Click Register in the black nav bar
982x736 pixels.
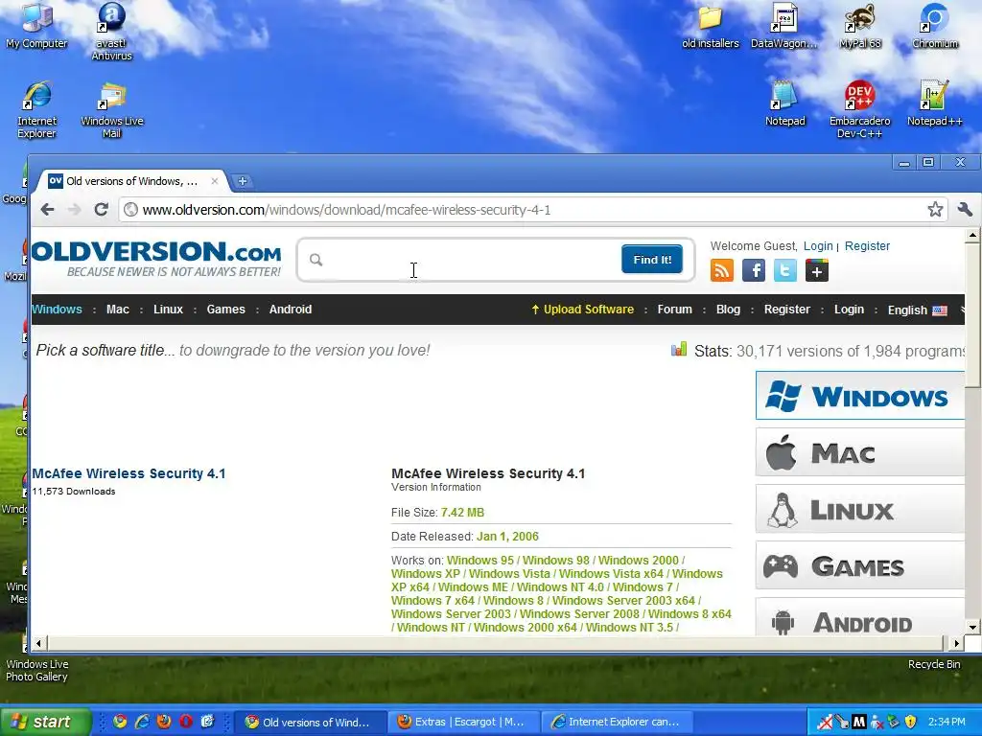[x=786, y=310]
